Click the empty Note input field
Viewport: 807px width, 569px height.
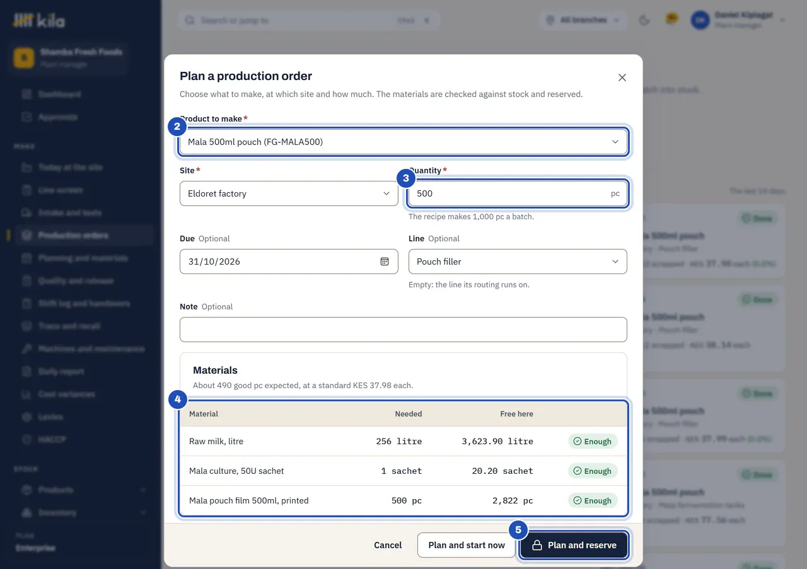403,330
